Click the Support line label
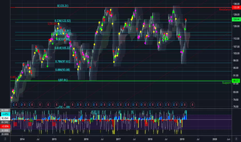Image resolution: width=241 pixels, height=142 pixels. 227,83
